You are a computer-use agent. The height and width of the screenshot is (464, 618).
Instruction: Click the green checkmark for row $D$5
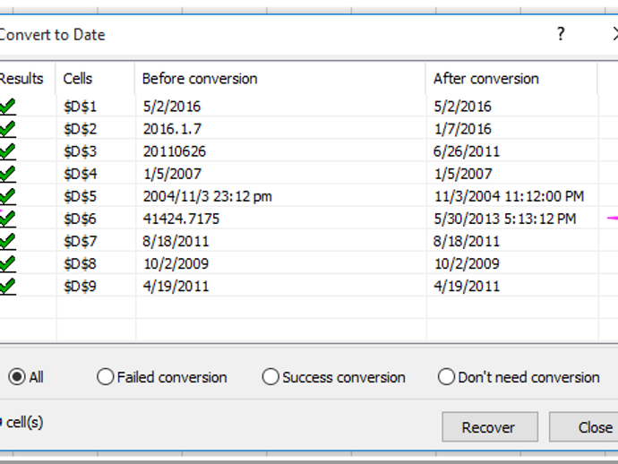coord(7,196)
